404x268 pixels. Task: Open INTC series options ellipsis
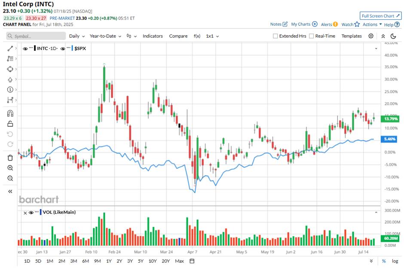(31, 48)
